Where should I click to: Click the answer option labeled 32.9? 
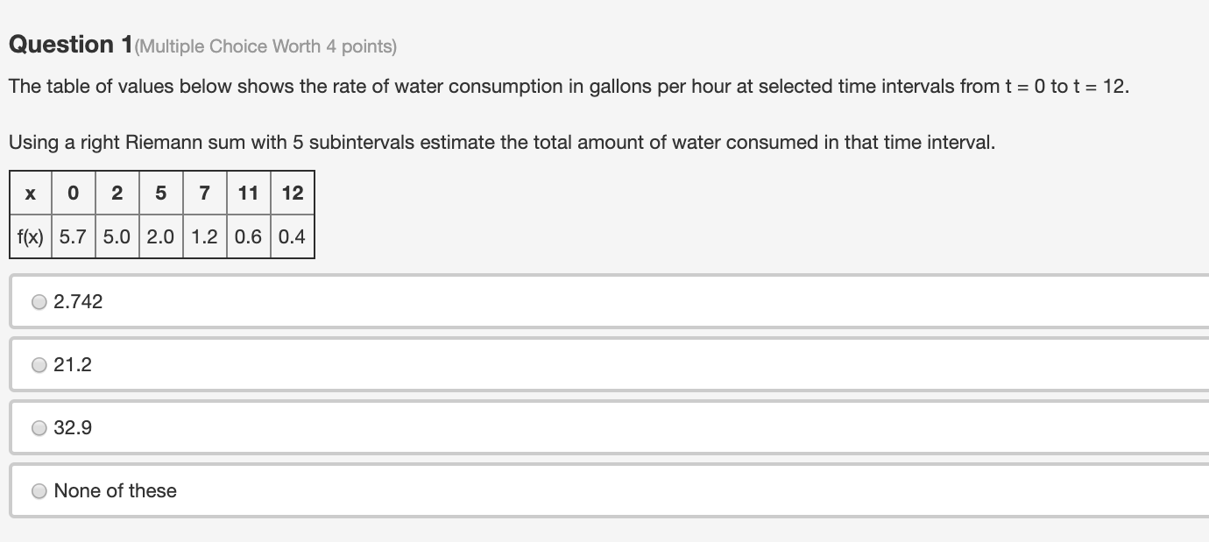(74, 427)
